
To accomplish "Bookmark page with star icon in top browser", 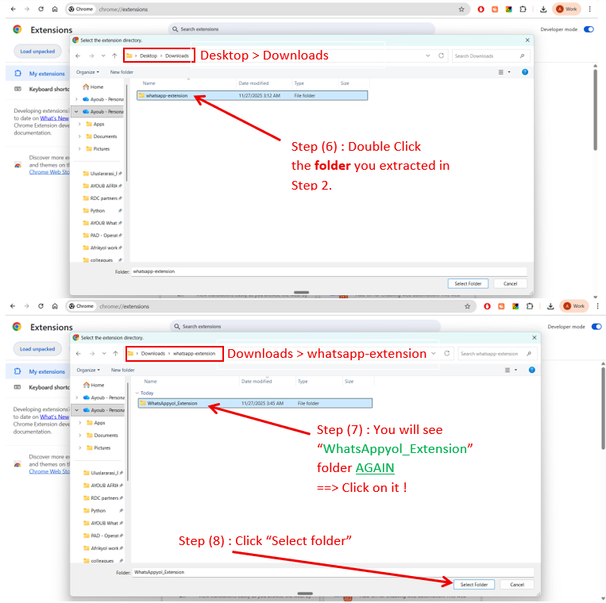I will pos(461,10).
